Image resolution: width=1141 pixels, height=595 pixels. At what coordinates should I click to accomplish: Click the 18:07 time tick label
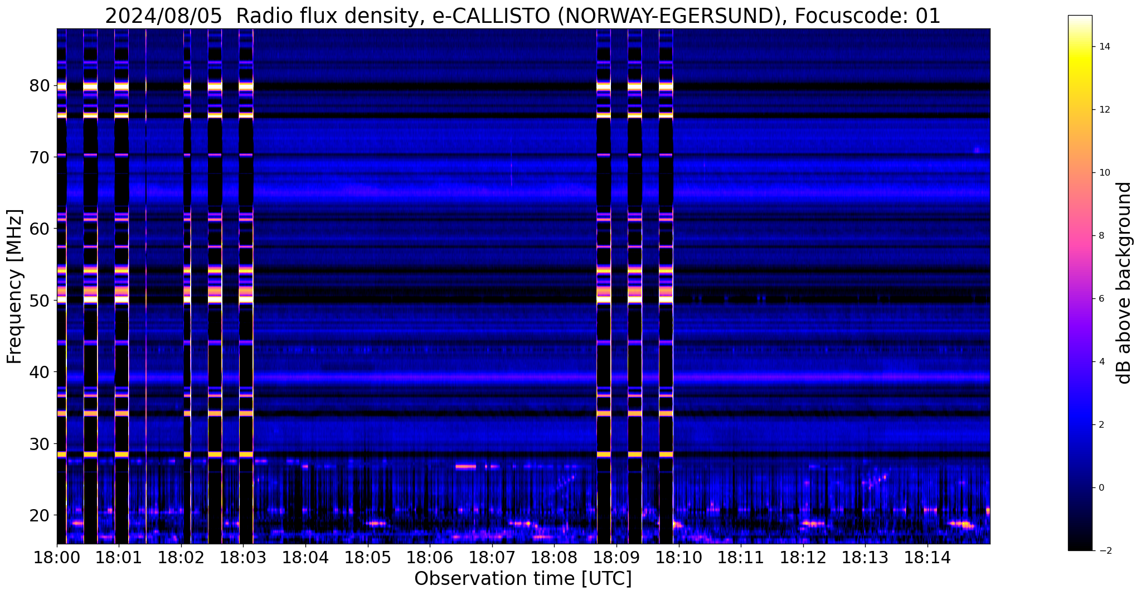pos(492,558)
